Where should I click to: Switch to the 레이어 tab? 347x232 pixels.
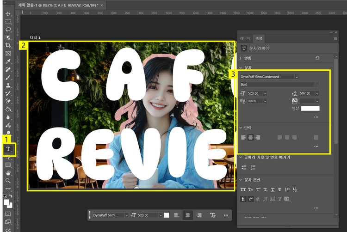click(x=245, y=38)
